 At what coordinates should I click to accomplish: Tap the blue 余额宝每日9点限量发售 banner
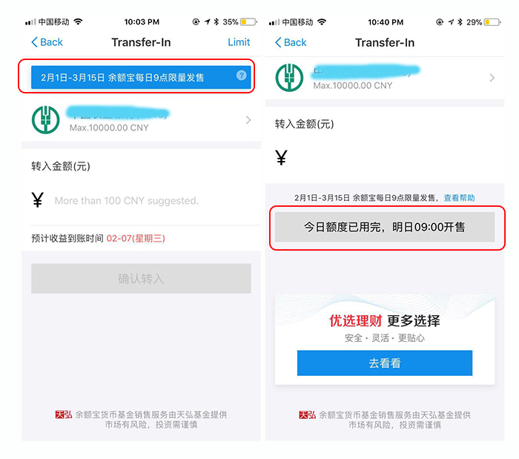[x=141, y=77]
